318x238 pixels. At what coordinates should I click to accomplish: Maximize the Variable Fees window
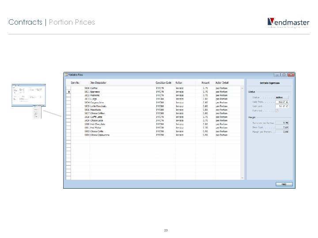pyautogui.click(x=284, y=74)
